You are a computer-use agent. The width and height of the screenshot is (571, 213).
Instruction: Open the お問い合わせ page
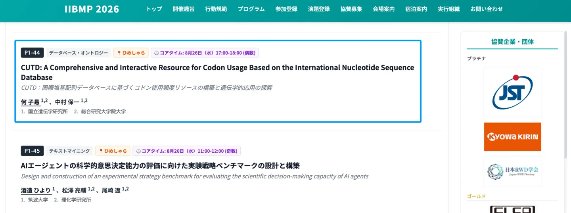487,9
